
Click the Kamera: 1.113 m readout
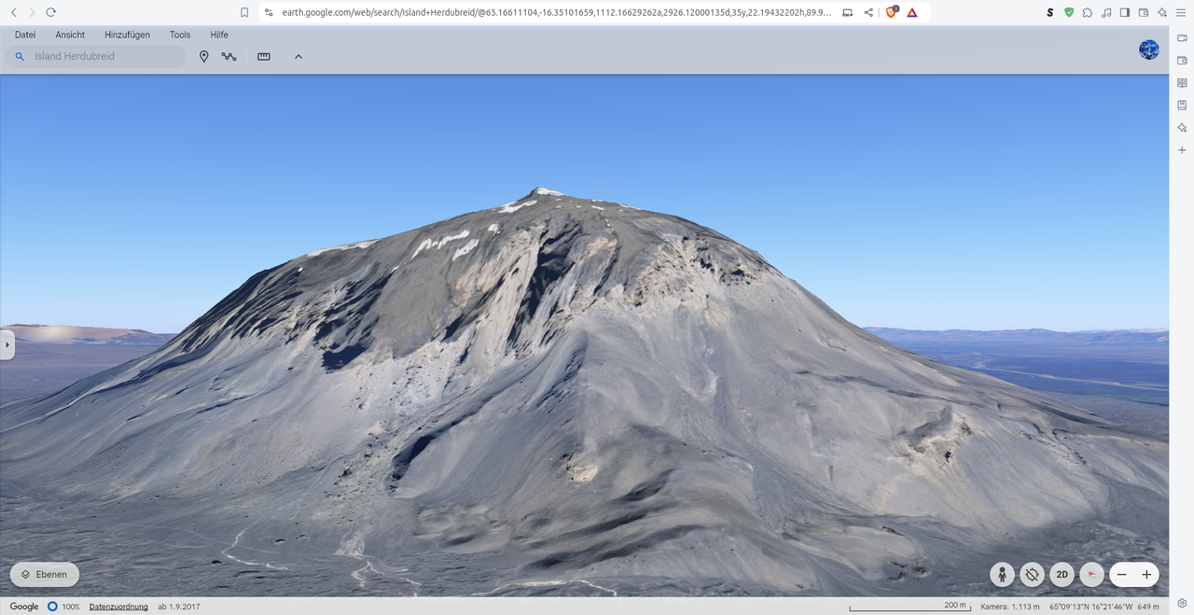[1010, 607]
